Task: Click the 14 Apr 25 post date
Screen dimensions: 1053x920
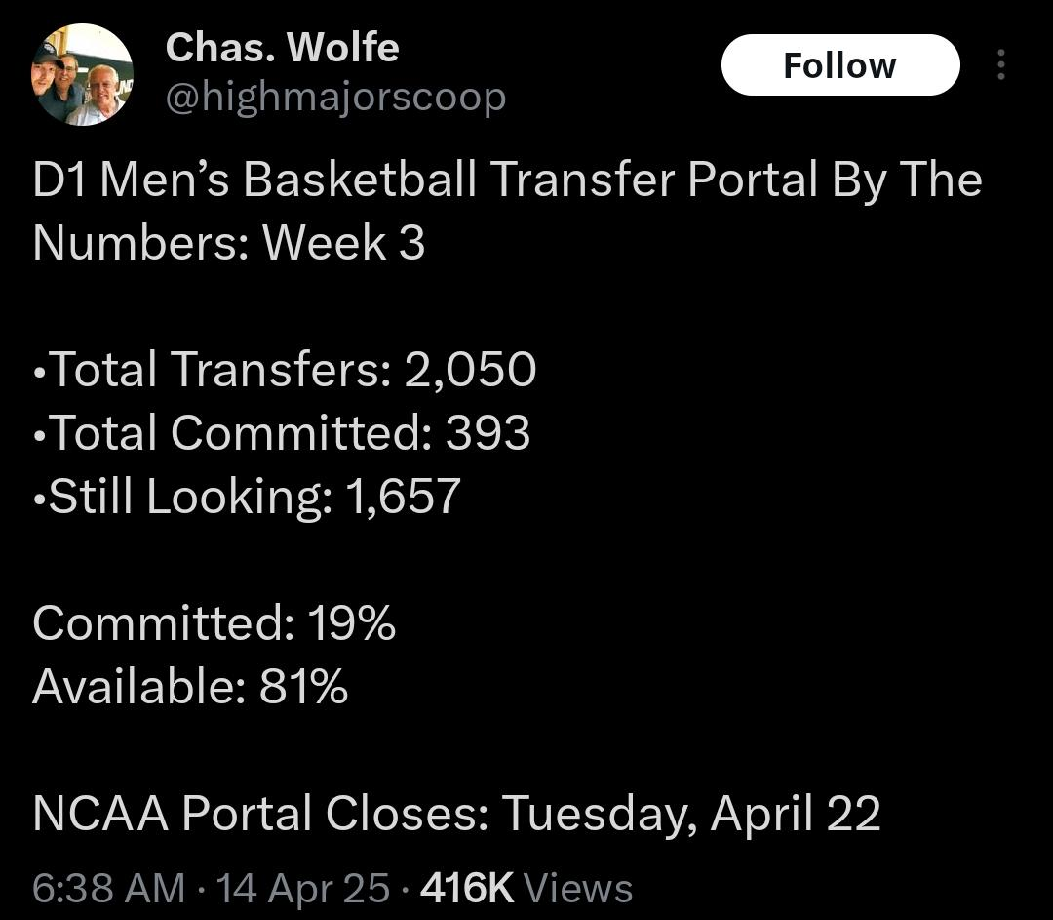Action: tap(302, 888)
